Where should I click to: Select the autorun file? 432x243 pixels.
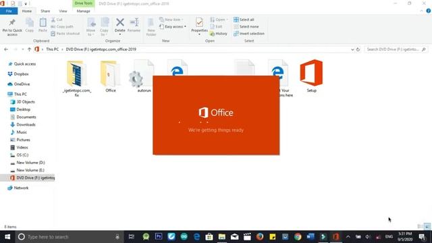[143, 76]
